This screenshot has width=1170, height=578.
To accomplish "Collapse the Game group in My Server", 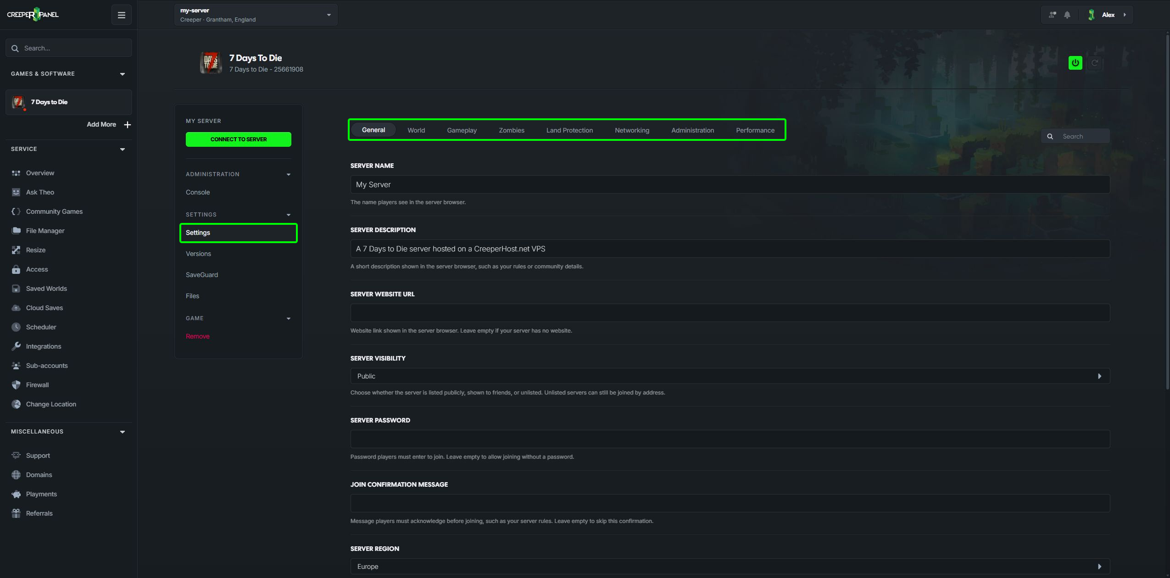I will [x=289, y=319].
